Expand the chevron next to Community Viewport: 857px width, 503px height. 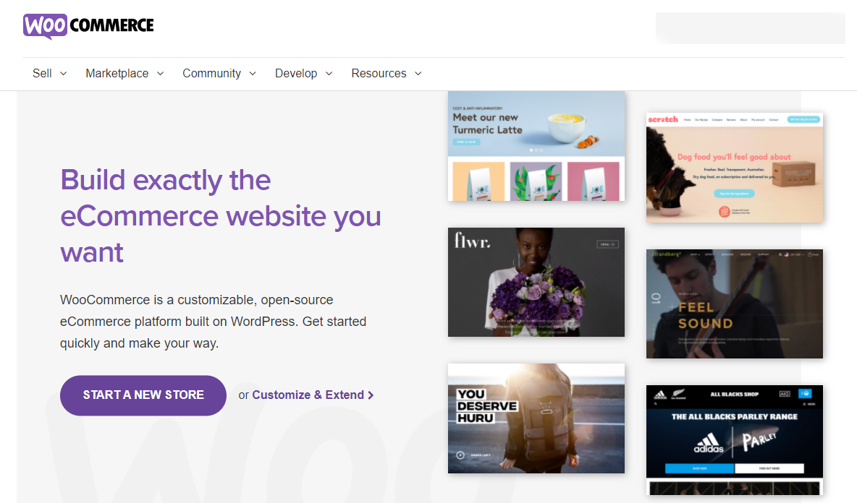[253, 74]
